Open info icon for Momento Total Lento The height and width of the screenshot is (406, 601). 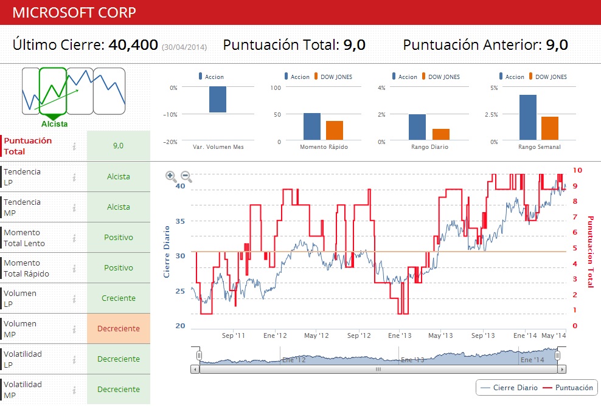[x=74, y=238]
